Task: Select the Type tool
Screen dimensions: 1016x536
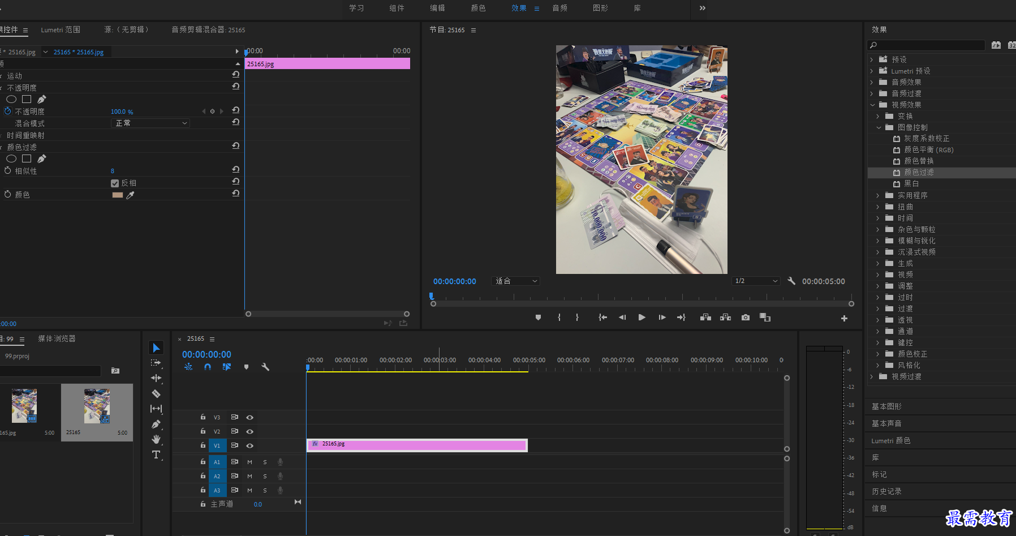Action: (x=156, y=454)
